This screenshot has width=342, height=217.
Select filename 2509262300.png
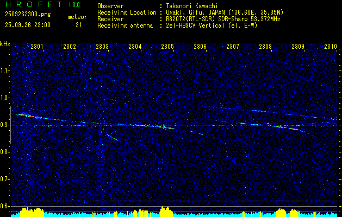pyautogui.click(x=28, y=14)
